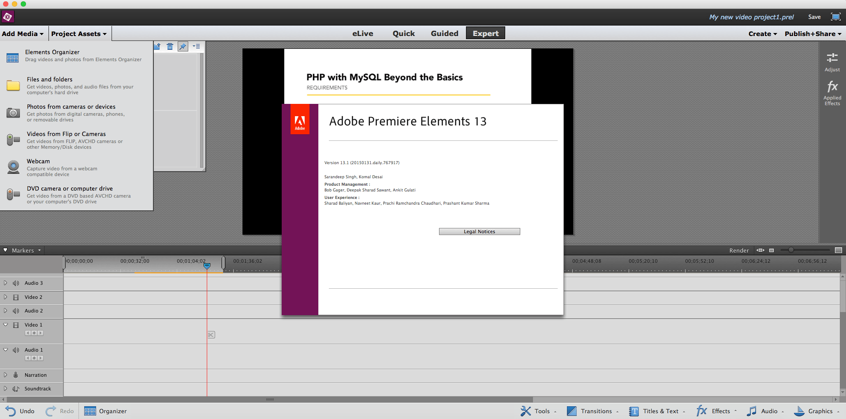
Task: Go to previous keyframe on Video 1
Action: 28,333
